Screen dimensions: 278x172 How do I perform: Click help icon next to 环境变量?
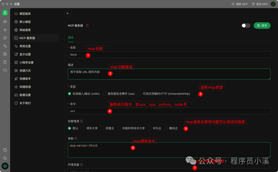point(81,165)
